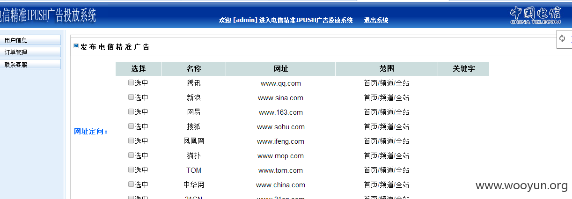Screen dimensions: 572x199
Task: Click the www.ifeng.com URL cell
Action: [x=281, y=141]
